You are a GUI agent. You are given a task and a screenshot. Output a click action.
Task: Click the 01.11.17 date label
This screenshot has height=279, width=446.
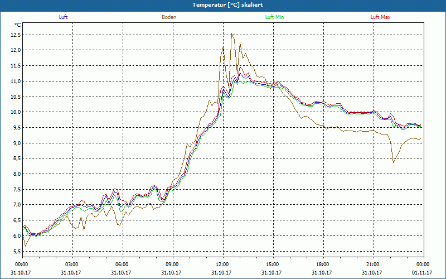[x=422, y=272]
